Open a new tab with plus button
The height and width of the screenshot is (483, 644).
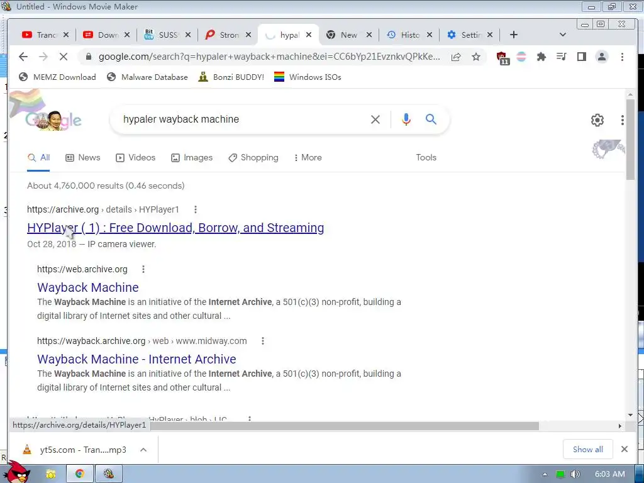pos(513,35)
